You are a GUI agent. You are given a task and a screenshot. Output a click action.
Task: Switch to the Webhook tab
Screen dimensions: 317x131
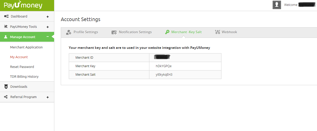click(229, 32)
